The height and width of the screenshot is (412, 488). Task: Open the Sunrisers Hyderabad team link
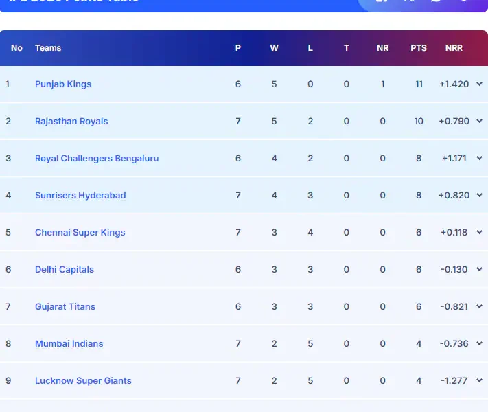[80, 195]
